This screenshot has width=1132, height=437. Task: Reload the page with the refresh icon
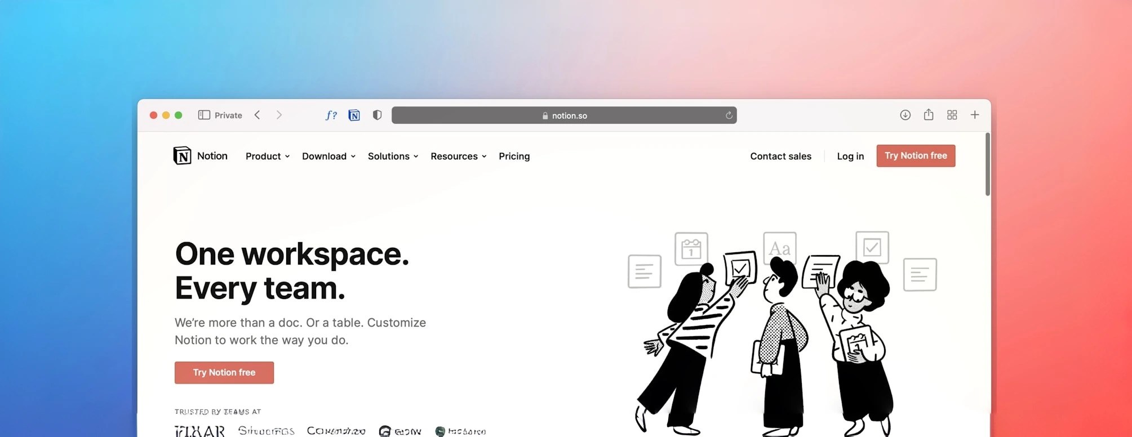click(729, 115)
